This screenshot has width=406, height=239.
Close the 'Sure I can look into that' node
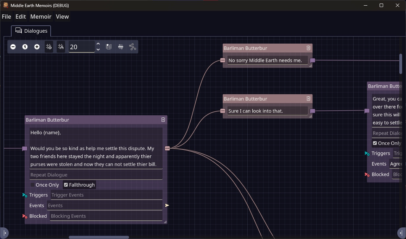[x=308, y=99]
